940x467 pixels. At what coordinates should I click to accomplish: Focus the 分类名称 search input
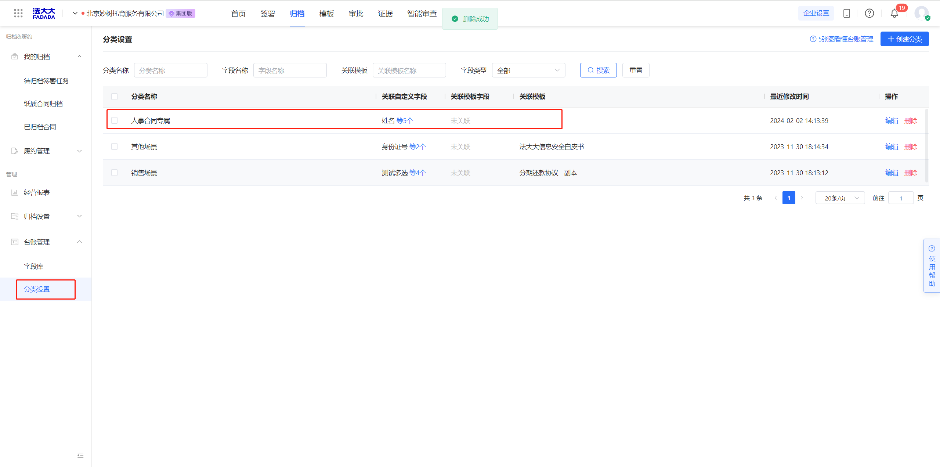(x=171, y=70)
